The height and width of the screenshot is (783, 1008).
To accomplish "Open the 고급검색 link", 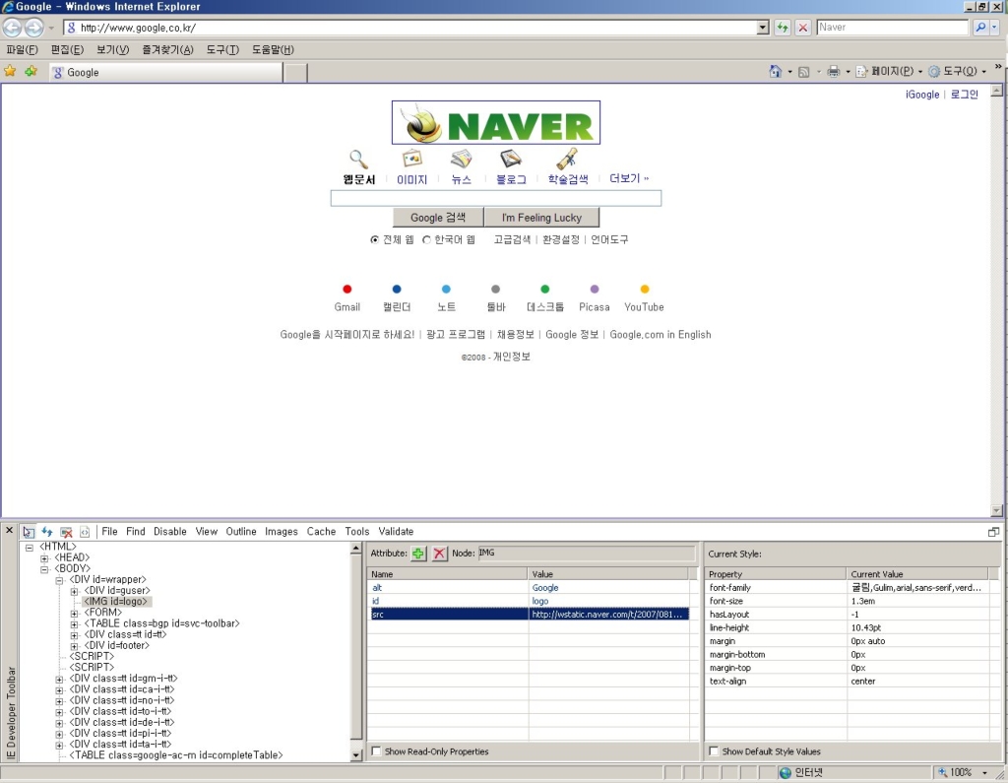I will click(512, 239).
